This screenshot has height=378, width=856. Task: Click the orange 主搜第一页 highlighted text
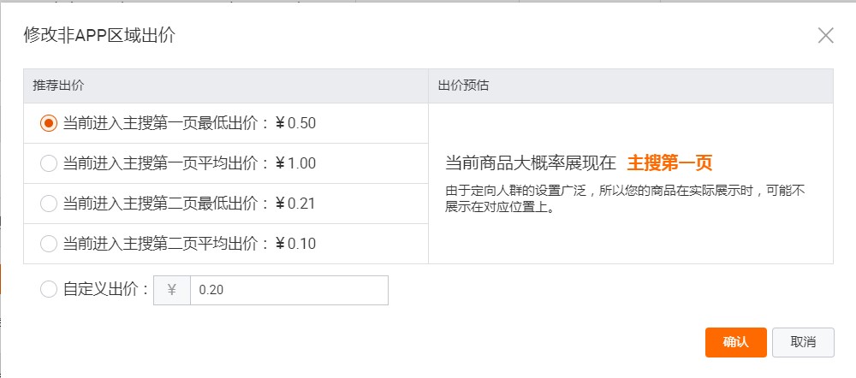point(669,163)
